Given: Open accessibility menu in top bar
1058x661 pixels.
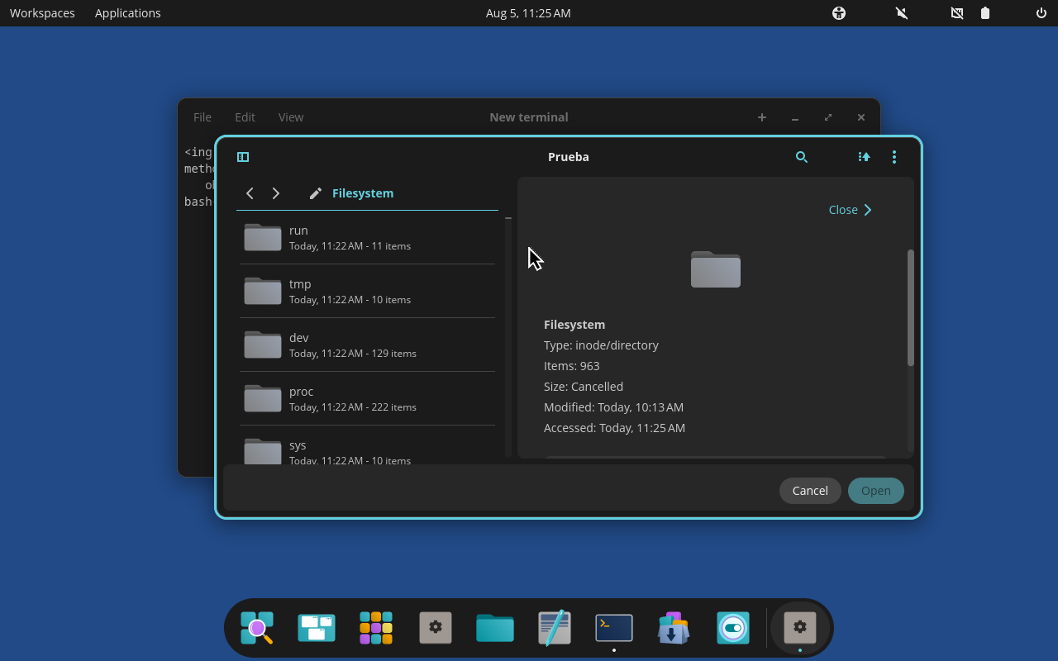Looking at the screenshot, I should pyautogui.click(x=839, y=13).
